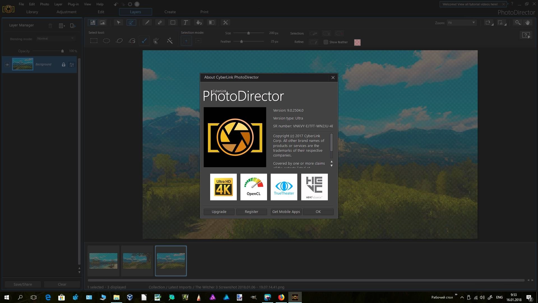The width and height of the screenshot is (538, 303).
Task: Choose the lasso select tool
Action: pos(119,41)
